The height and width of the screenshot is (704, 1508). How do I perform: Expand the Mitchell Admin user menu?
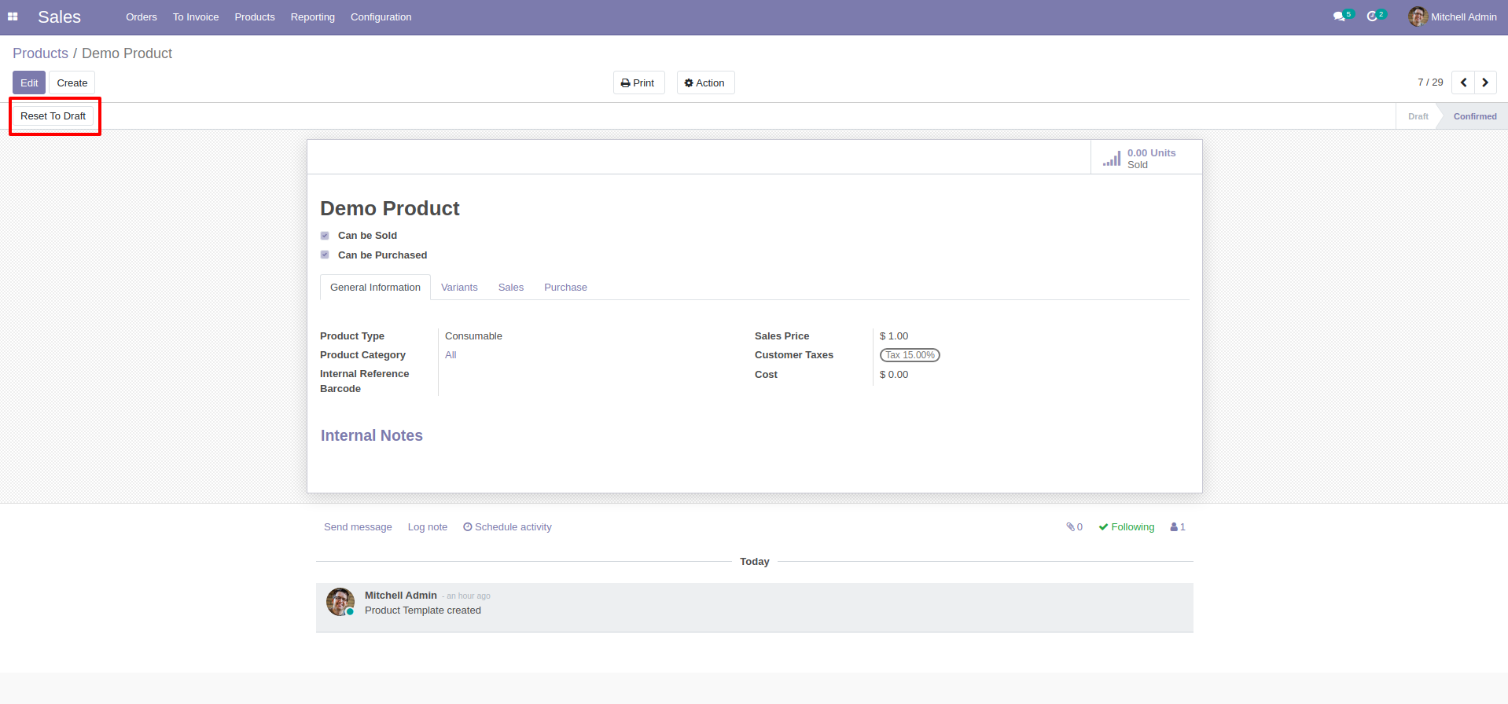(1453, 16)
